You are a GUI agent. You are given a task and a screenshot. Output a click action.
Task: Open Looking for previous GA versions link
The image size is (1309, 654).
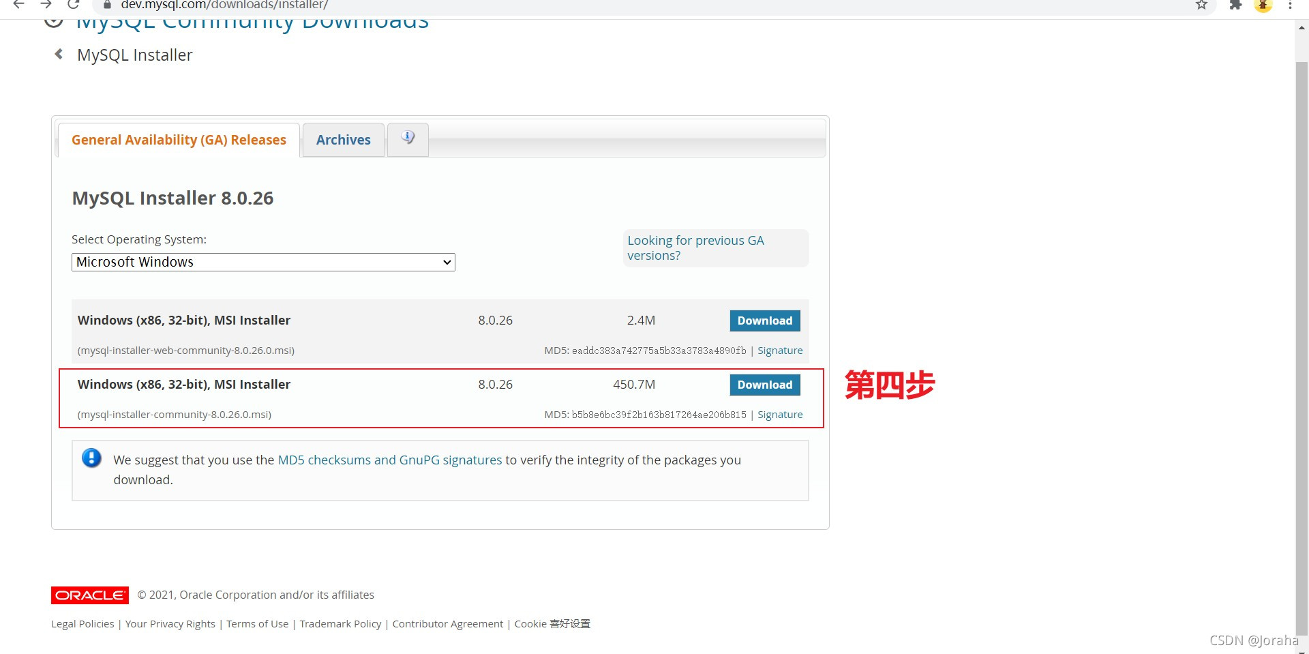pyautogui.click(x=695, y=248)
